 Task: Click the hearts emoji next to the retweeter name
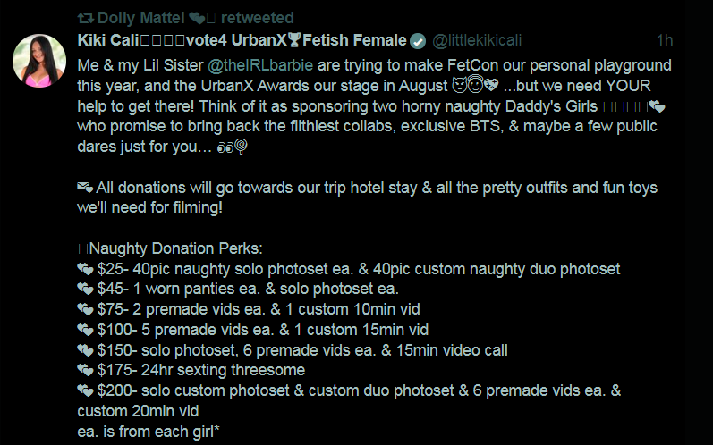(197, 18)
